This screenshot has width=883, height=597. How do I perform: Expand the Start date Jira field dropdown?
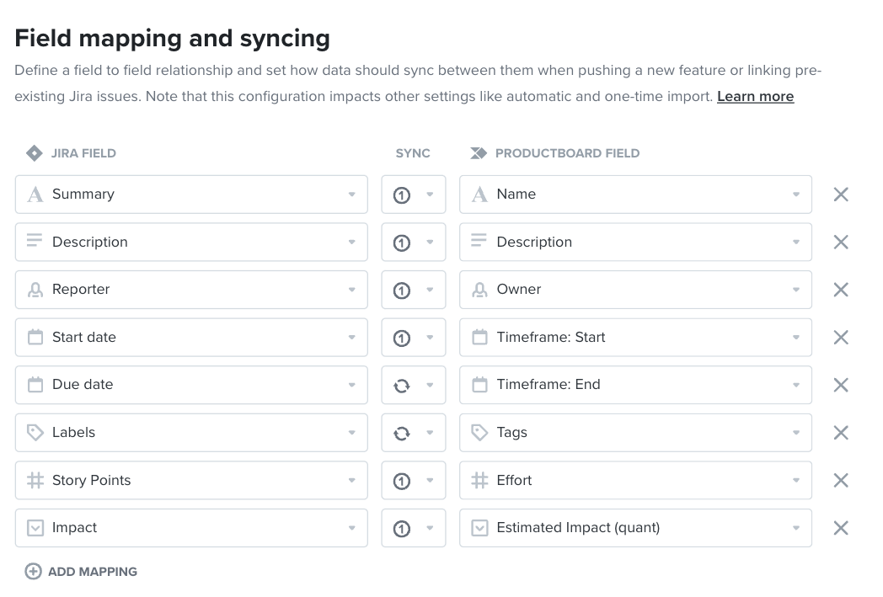point(191,338)
